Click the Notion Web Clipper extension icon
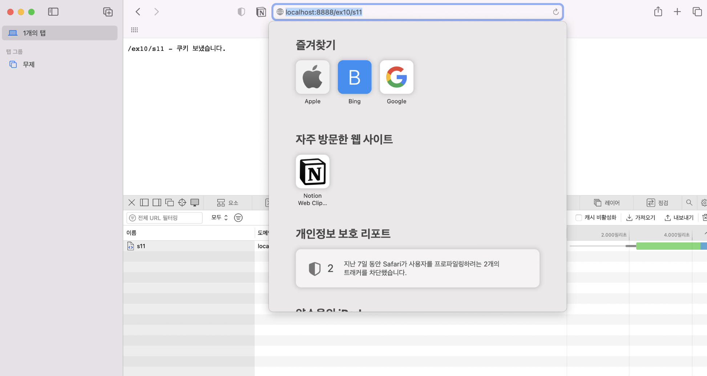707x376 pixels. (x=261, y=12)
